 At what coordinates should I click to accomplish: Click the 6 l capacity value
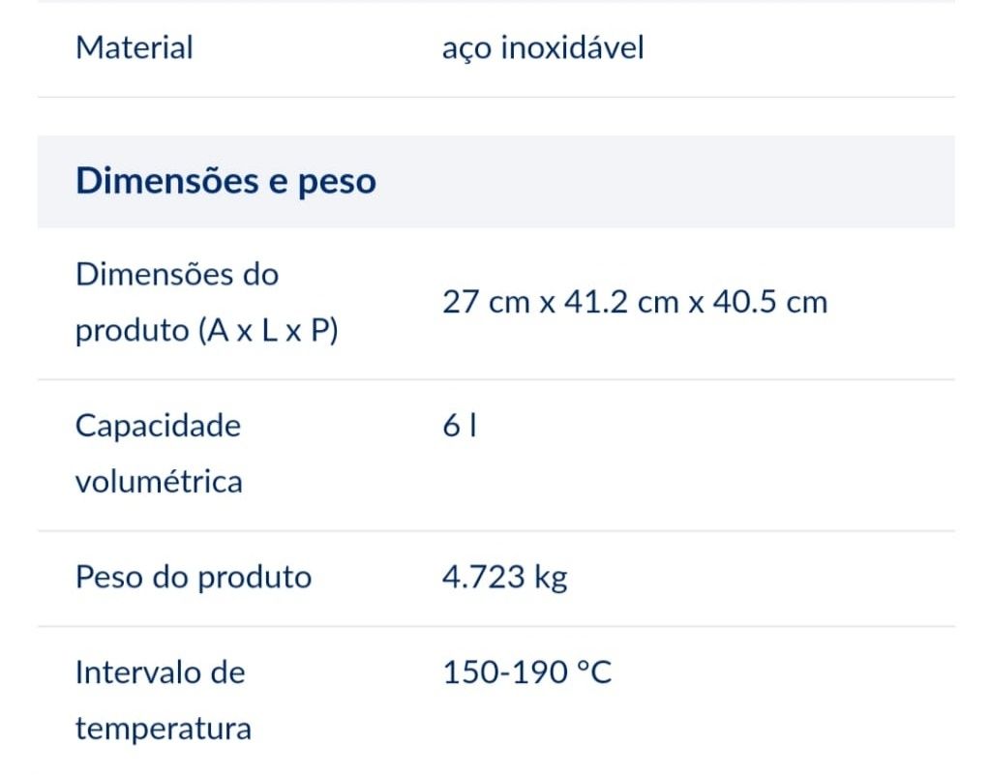point(460,425)
